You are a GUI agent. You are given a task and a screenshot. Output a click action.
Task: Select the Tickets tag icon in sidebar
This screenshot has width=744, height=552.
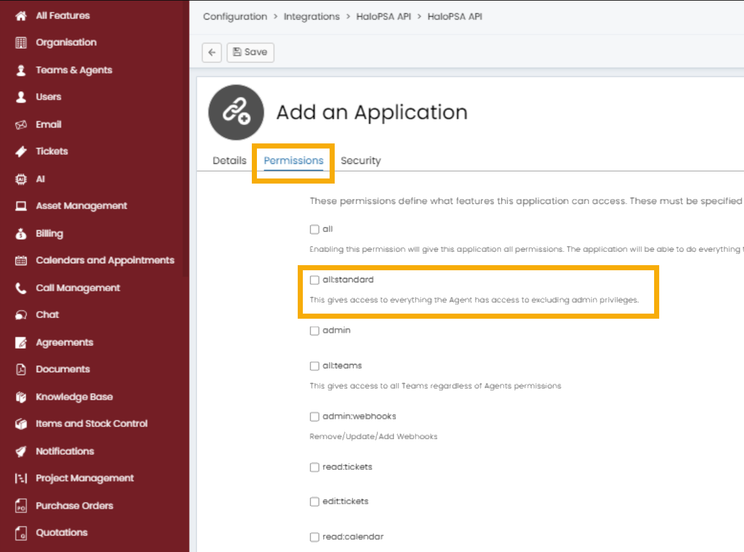click(x=21, y=152)
